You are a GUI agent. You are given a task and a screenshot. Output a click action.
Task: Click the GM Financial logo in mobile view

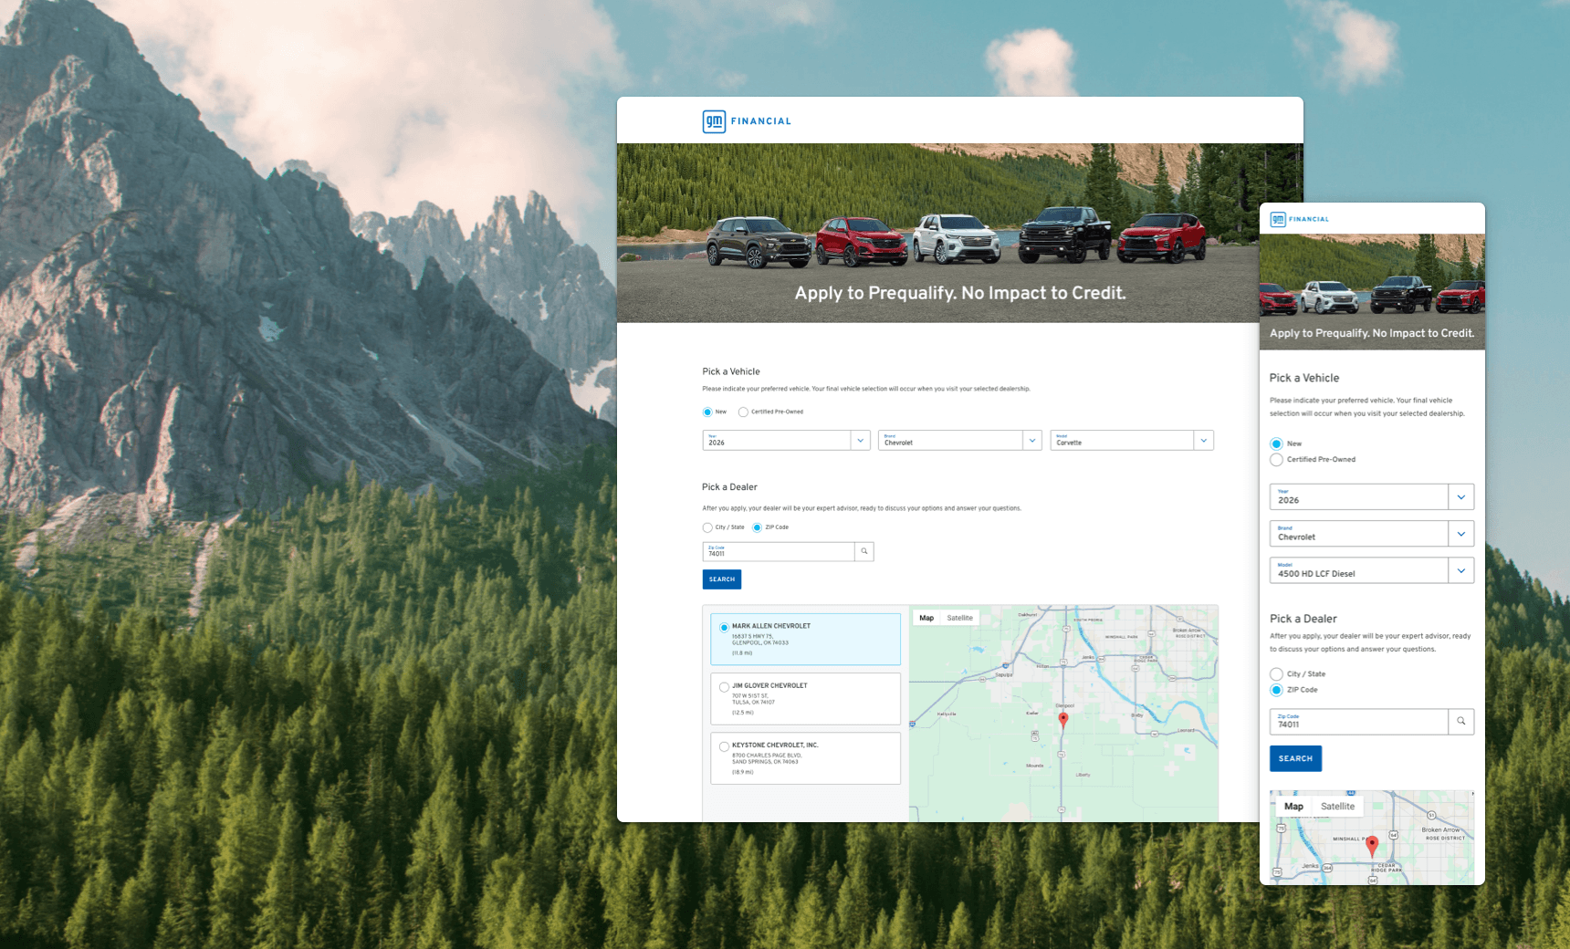pos(1300,219)
